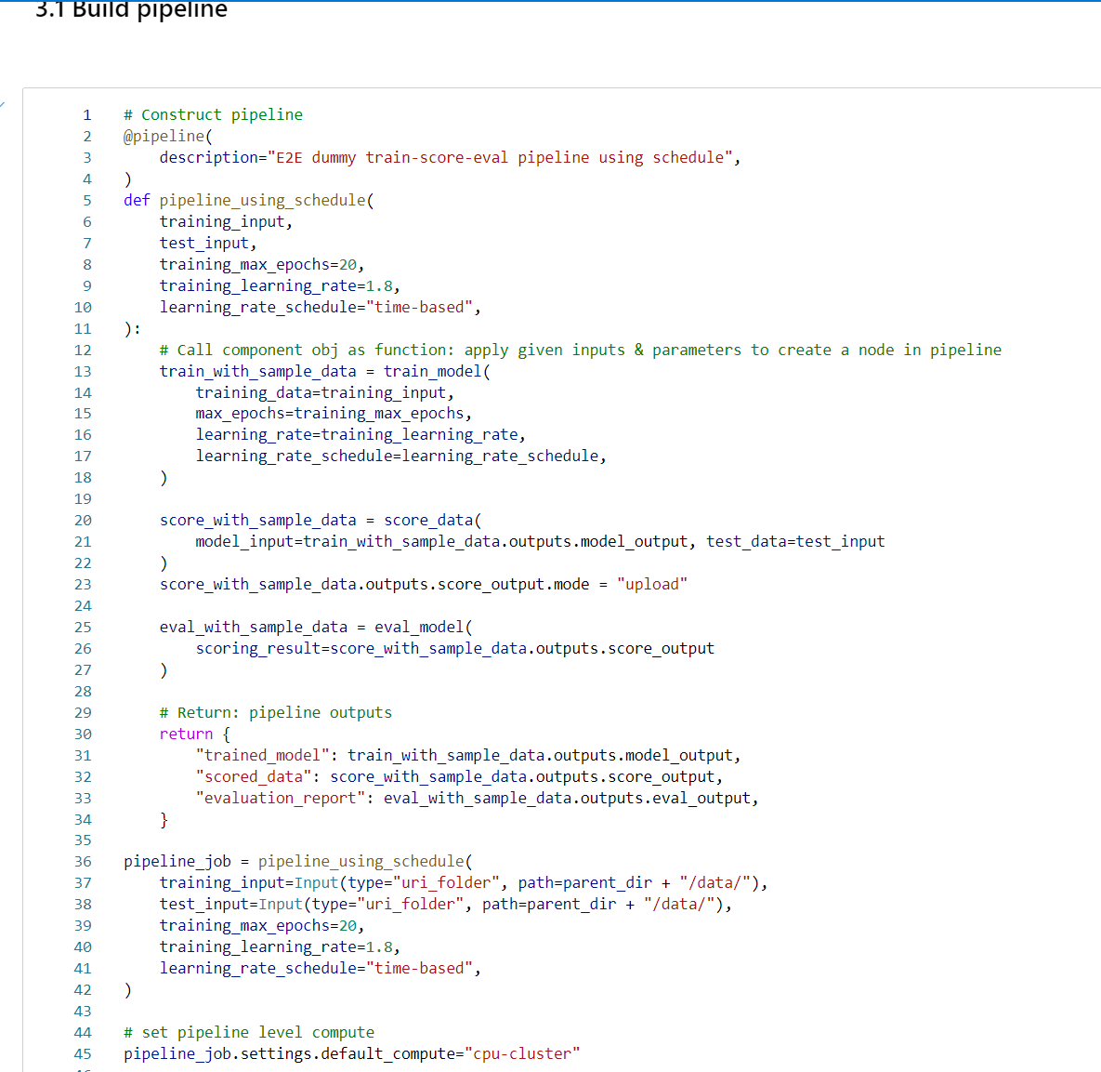The width and height of the screenshot is (1101, 1072).
Task: Click 'learning_rate_schedule="time-based",' on line 41
Action: pos(321,969)
